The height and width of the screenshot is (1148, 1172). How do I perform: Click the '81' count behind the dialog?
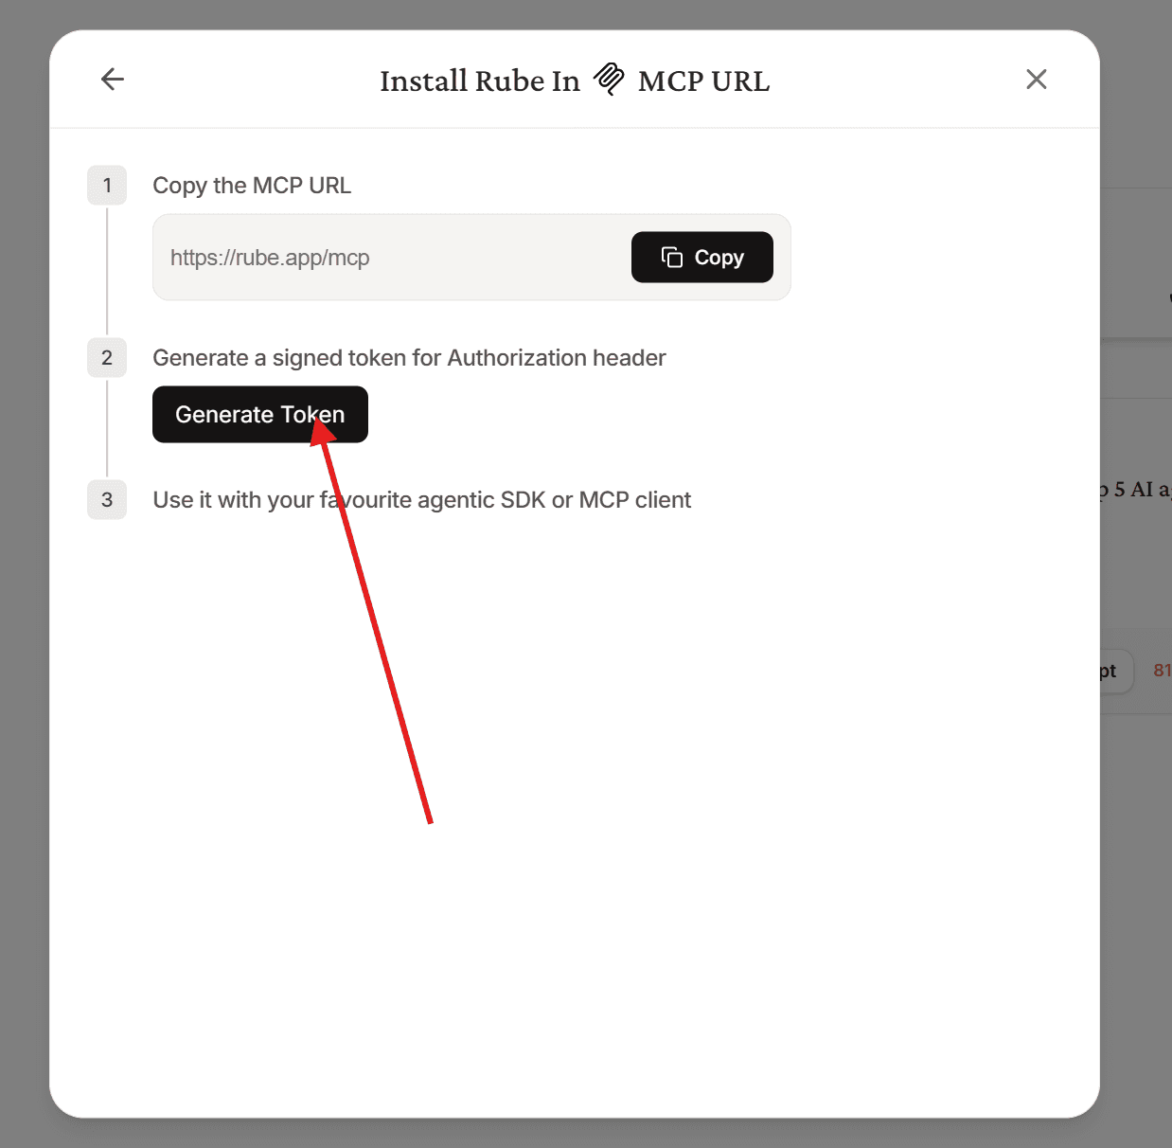tap(1163, 671)
